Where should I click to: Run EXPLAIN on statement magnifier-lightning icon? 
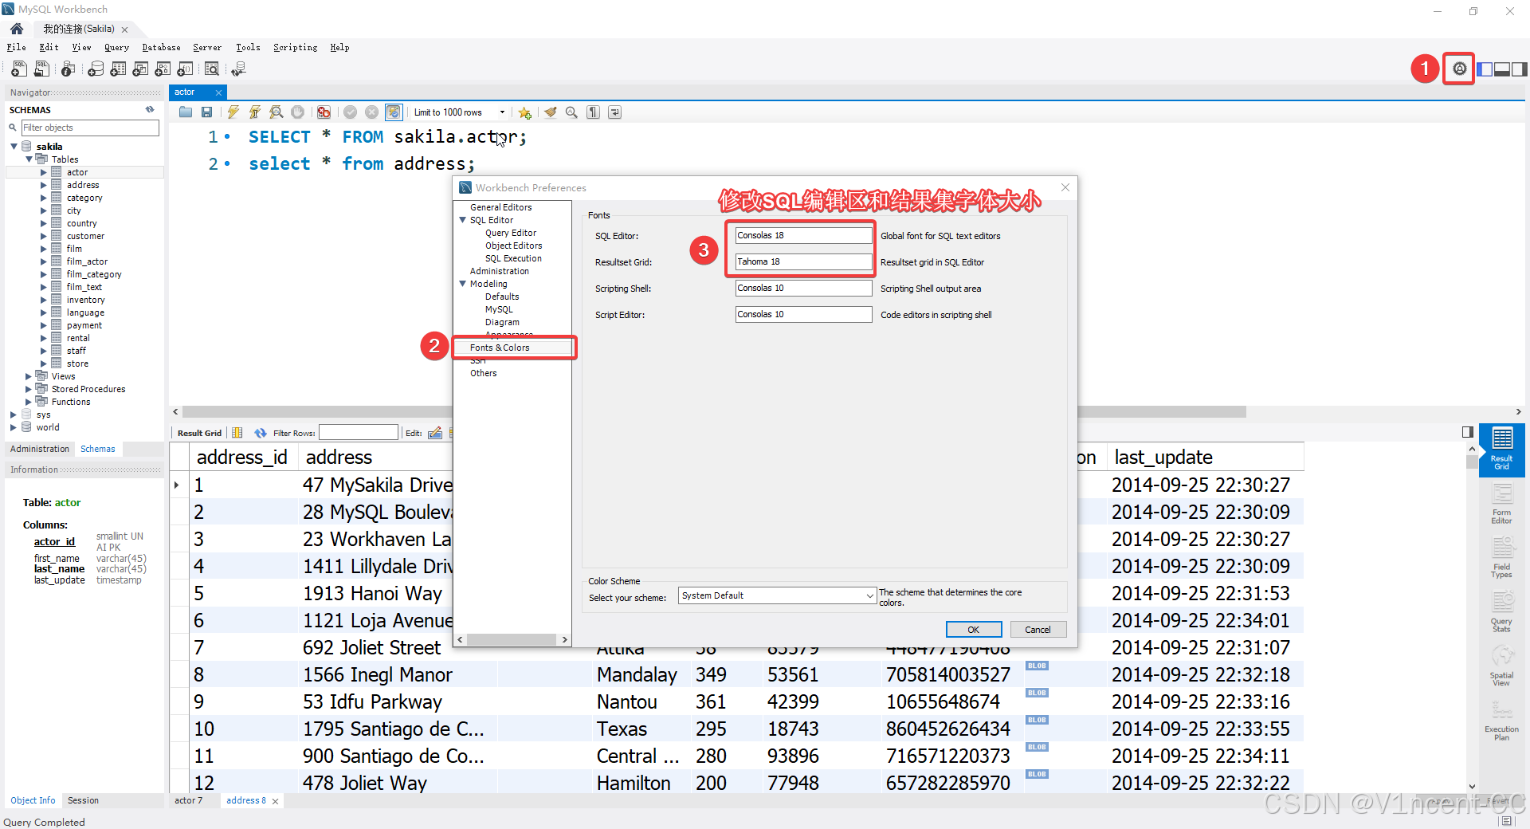276,112
